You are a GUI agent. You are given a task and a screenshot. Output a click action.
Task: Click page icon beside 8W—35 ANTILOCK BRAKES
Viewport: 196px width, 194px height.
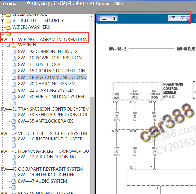(14, 122)
